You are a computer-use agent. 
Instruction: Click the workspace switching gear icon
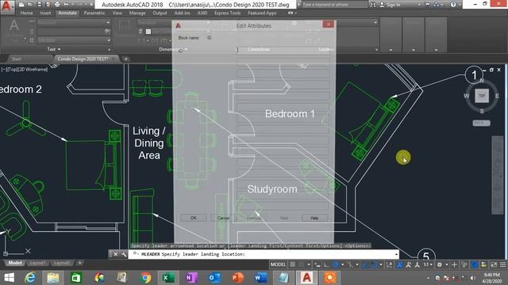coord(439,264)
